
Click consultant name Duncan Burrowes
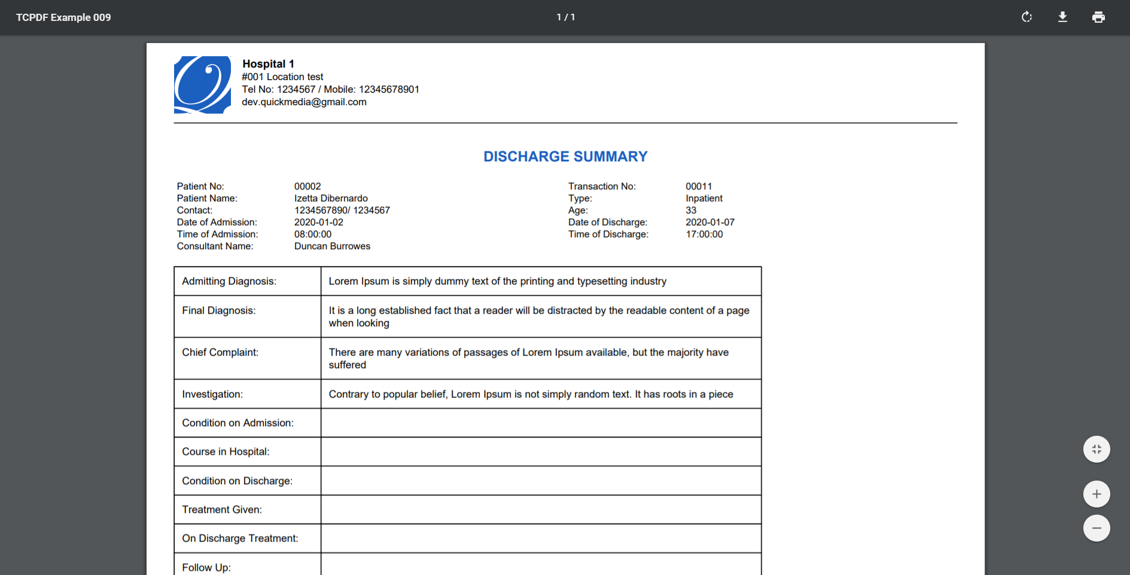[332, 246]
